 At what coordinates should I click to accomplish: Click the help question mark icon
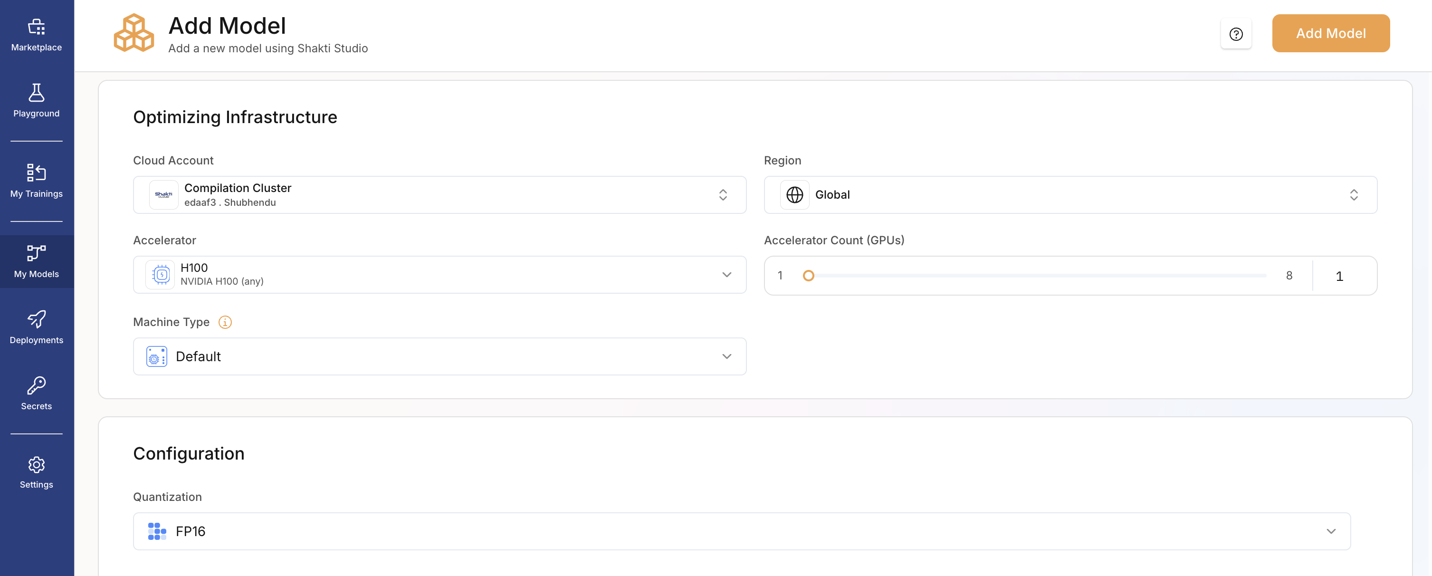click(1235, 34)
